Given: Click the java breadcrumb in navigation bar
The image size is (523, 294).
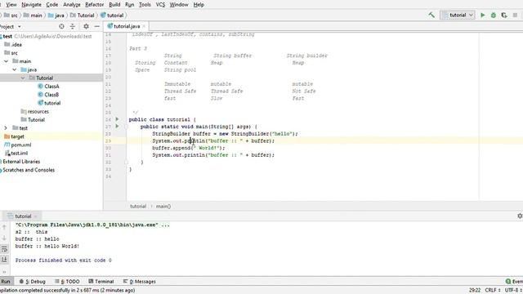Looking at the screenshot, I should pyautogui.click(x=56, y=16).
